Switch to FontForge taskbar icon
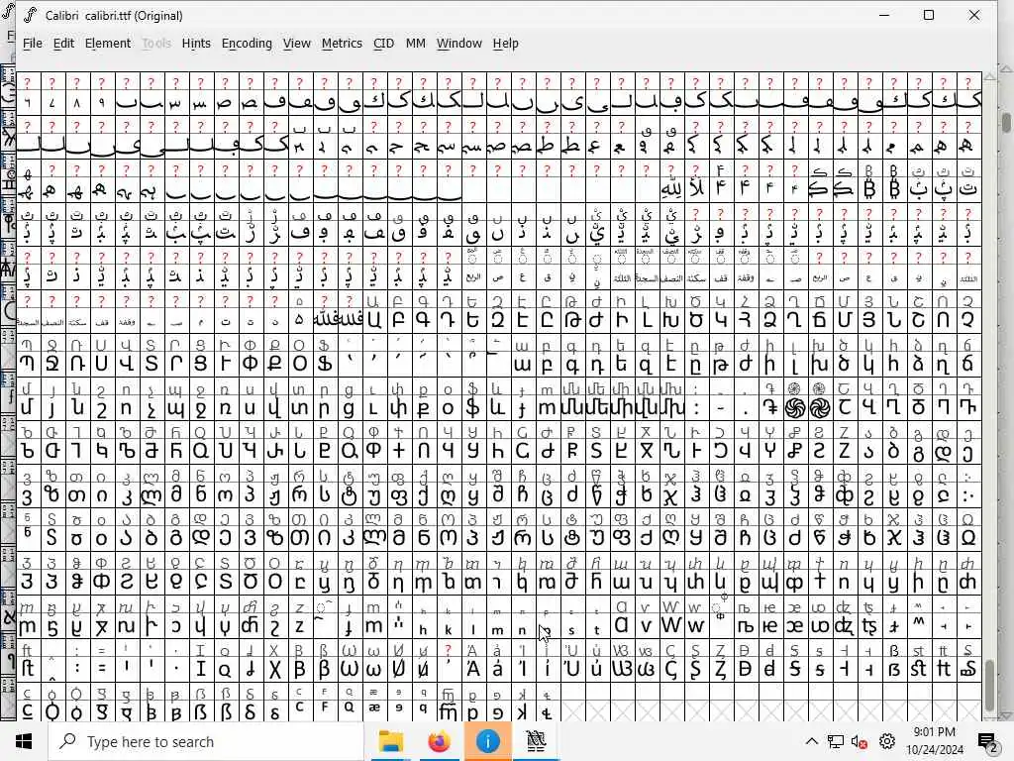1014x761 pixels. pyautogui.click(x=536, y=741)
